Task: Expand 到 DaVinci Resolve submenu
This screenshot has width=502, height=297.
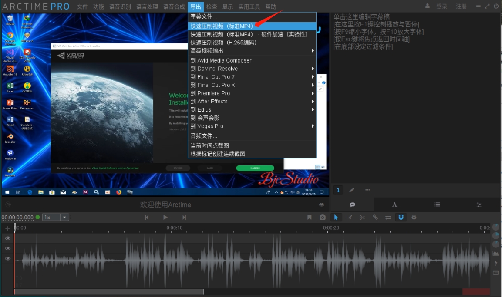Action: click(252, 69)
